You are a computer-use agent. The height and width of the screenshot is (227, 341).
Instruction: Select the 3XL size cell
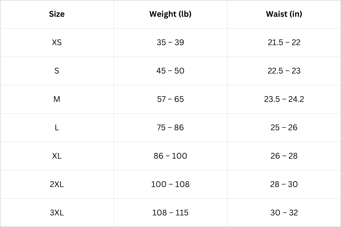coord(57,213)
